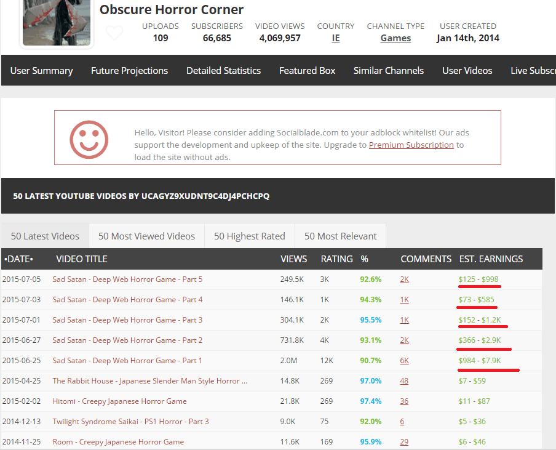Select the User Videos nav item
This screenshot has width=556, height=450.
(x=467, y=71)
